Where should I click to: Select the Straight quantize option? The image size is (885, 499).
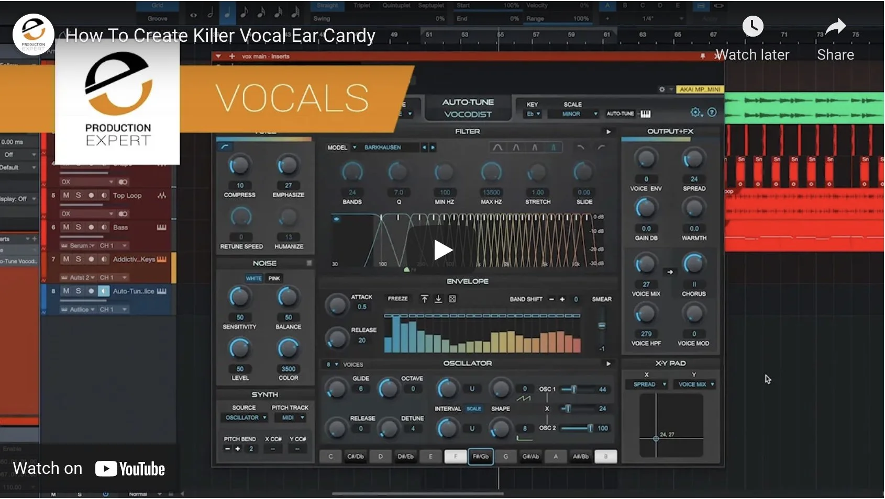tap(327, 5)
